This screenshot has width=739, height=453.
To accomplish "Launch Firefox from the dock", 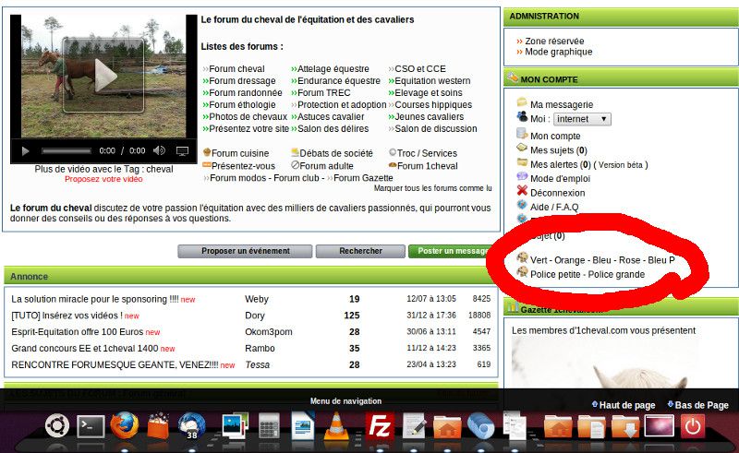I will 124,426.
